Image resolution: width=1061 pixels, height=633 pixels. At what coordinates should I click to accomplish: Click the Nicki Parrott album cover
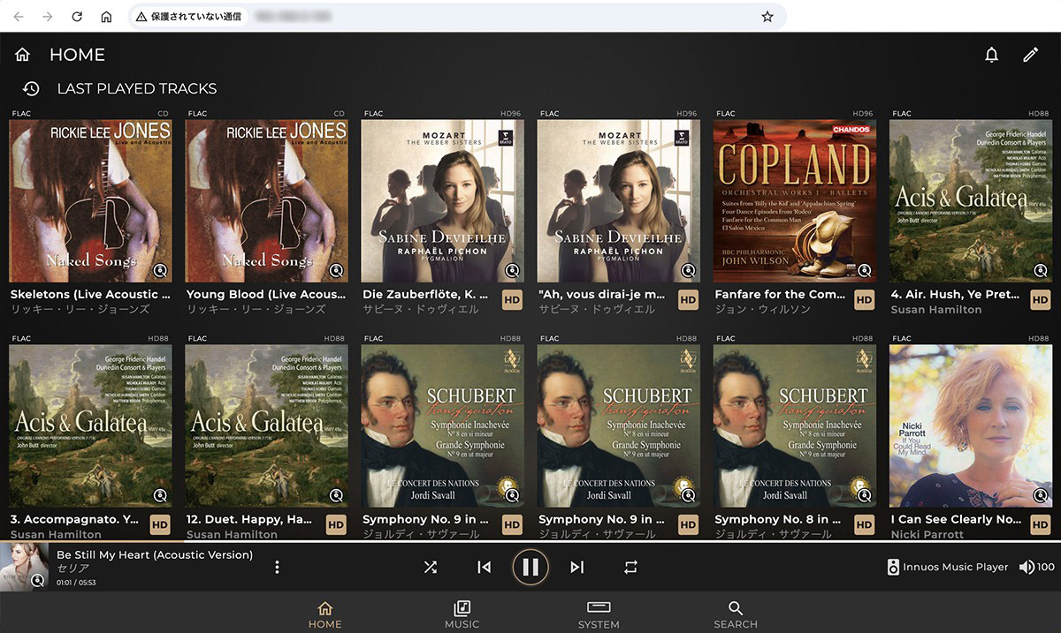point(970,426)
